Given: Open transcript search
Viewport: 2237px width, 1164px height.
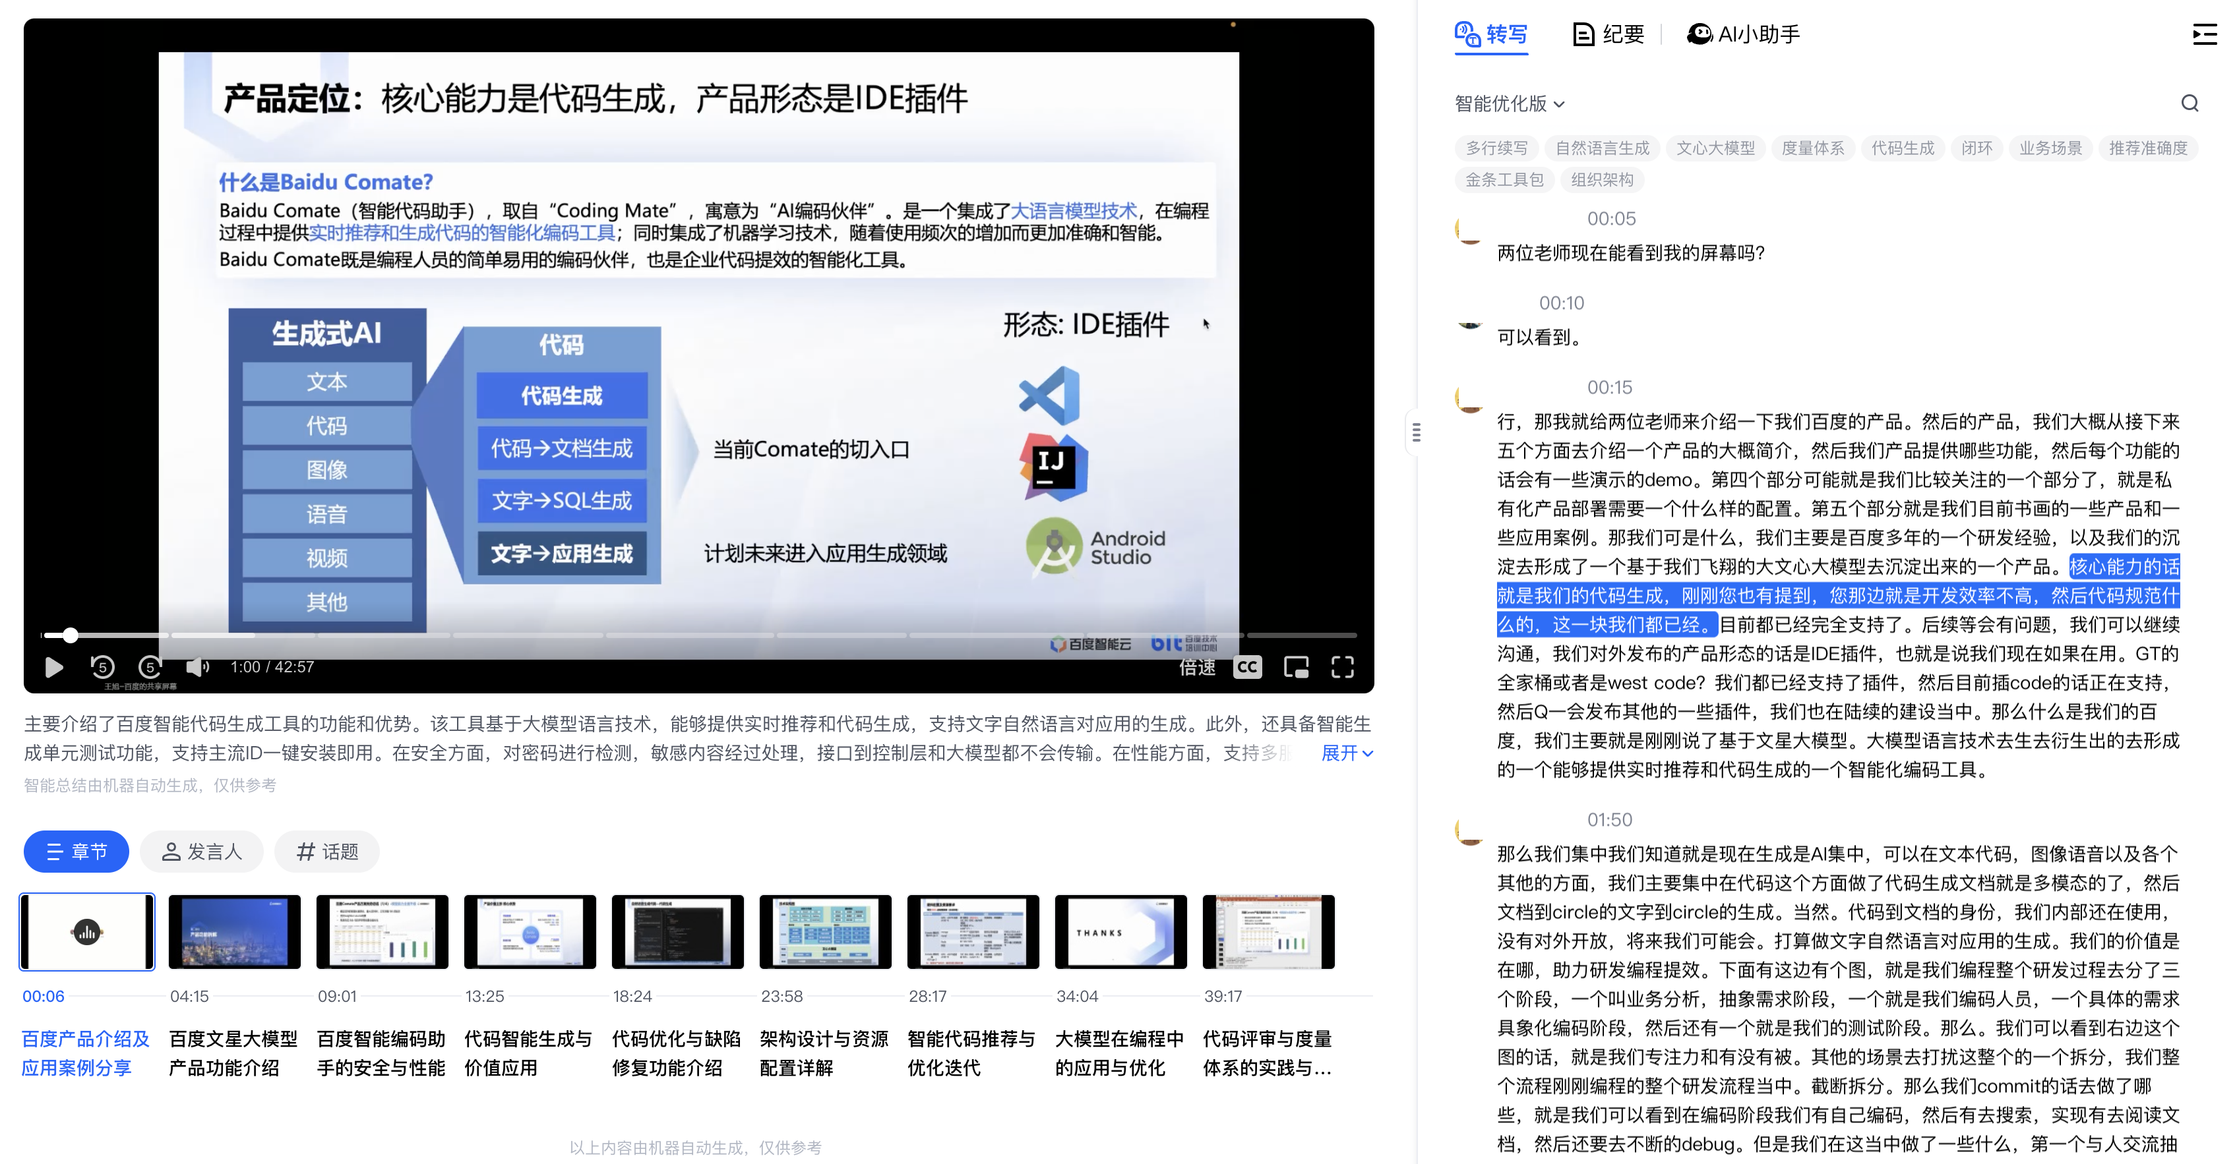Looking at the screenshot, I should tap(2190, 103).
